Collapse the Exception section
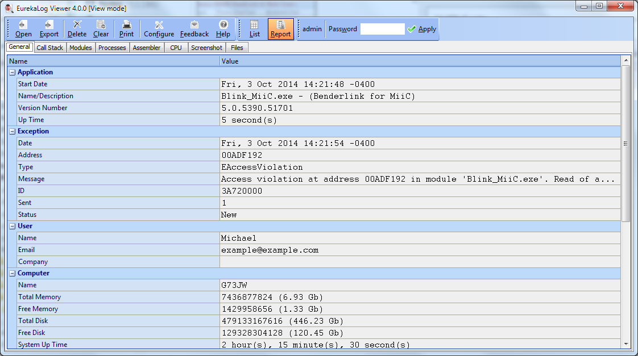The image size is (638, 356). tap(13, 132)
